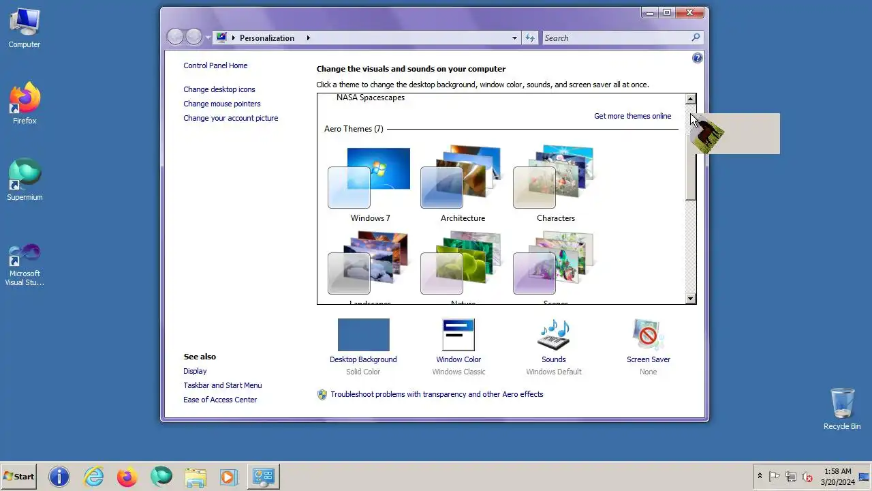Open the Help question mark icon
The height and width of the screenshot is (491, 872).
point(697,59)
